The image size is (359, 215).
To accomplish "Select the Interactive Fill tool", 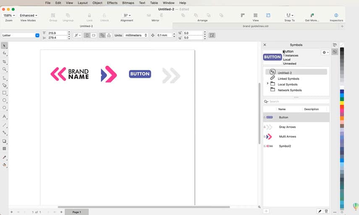I will tap(4, 165).
